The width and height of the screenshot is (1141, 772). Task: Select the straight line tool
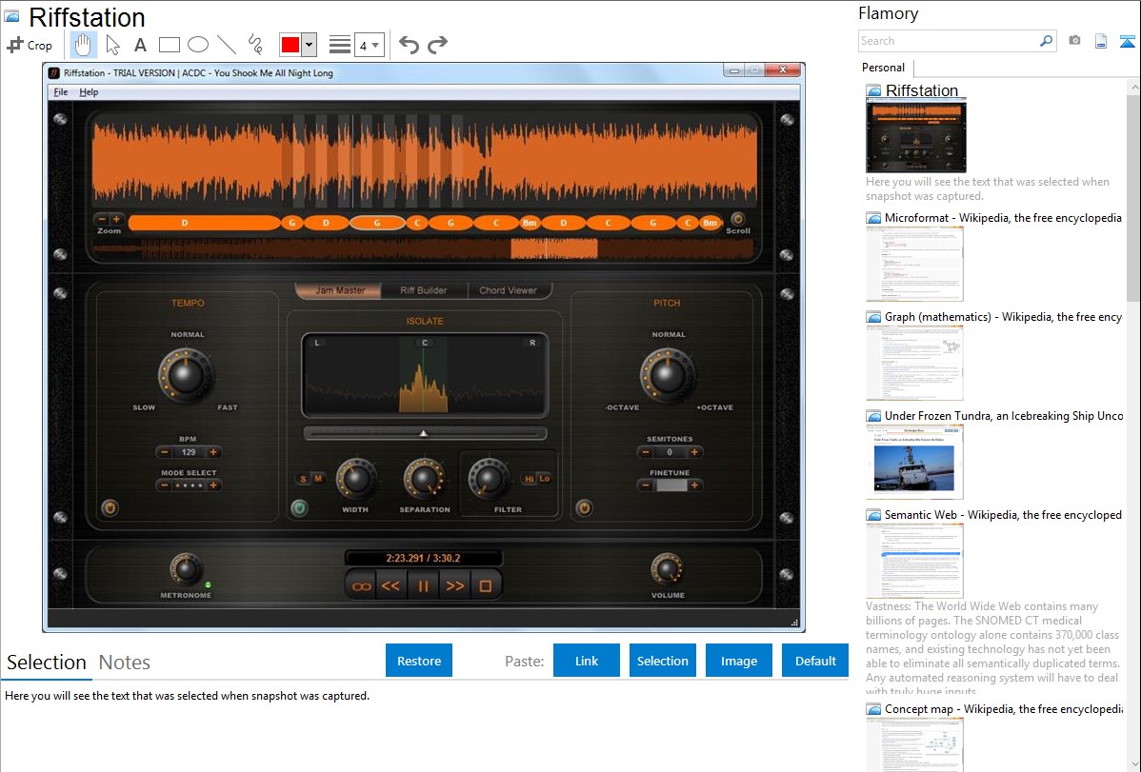click(227, 45)
